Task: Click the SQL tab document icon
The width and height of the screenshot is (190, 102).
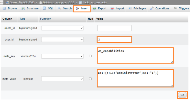Action: pos(44,8)
